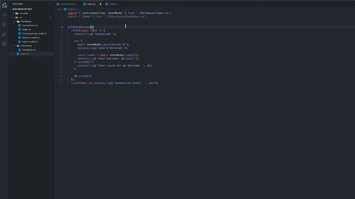Place cursor on initConnection call on line 5
This screenshot has height=199, width=355.
coord(81,27)
